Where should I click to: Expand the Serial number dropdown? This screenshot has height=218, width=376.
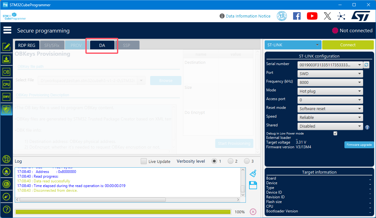click(330, 65)
